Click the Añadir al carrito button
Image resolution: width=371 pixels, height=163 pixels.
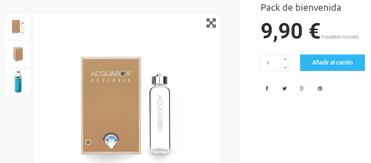pos(332,63)
